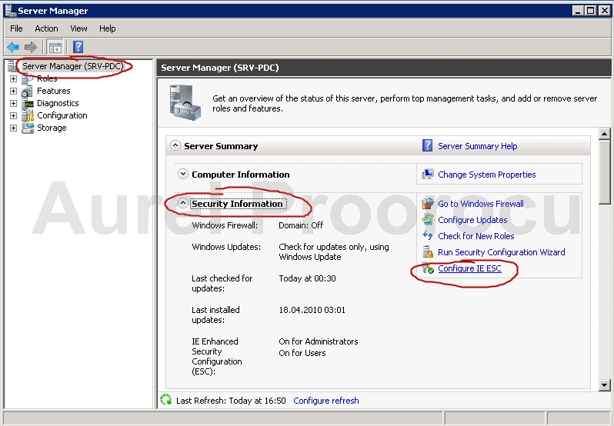Click the Storage tree icon
The image size is (614, 426).
28,128
